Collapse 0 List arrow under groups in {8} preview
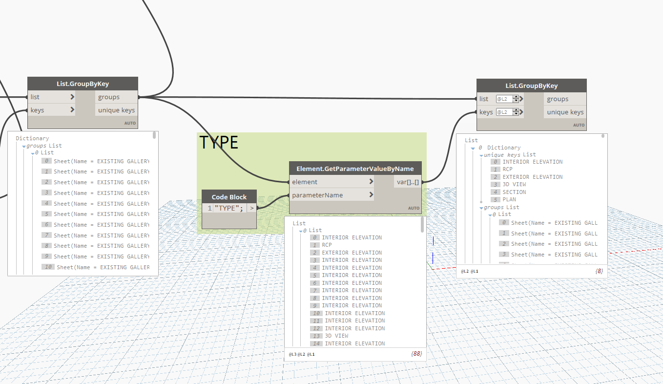The height and width of the screenshot is (384, 663). pos(489,215)
